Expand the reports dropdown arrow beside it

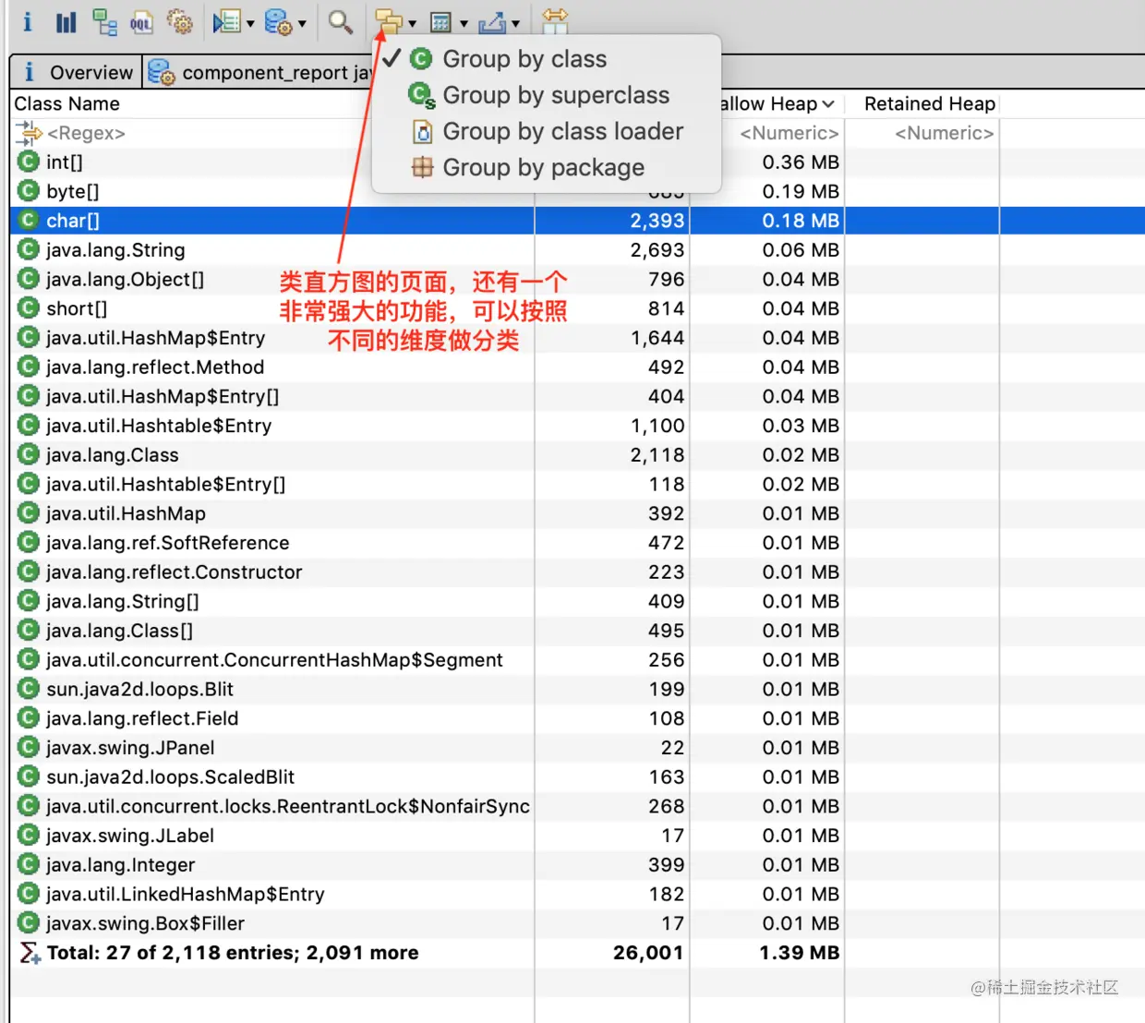point(250,23)
